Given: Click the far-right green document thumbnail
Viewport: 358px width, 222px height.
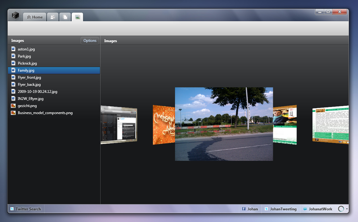Looking at the screenshot, I should [x=330, y=125].
